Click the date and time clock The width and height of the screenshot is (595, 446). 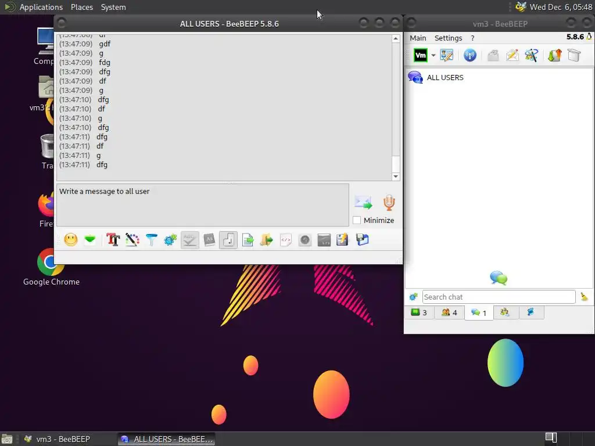561,7
